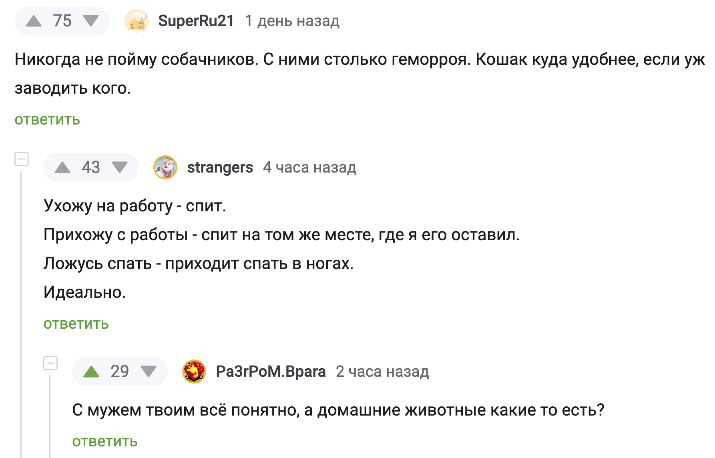Screen dimensions: 715x458
Task: Open Pa3rPoM.Bpara username profile
Action: (x=271, y=372)
